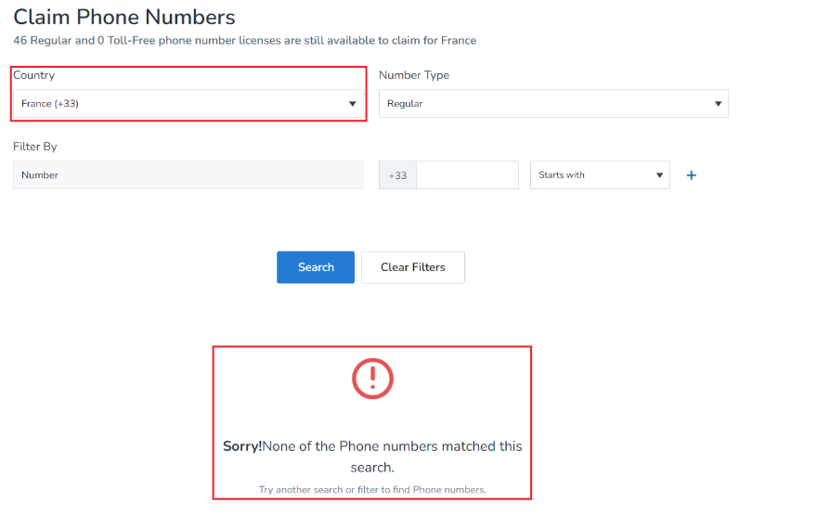Click the Try another search hint text
The width and height of the screenshot is (830, 515).
[372, 489]
